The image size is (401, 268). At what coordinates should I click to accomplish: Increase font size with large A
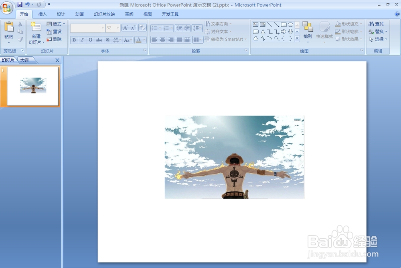(x=125, y=28)
